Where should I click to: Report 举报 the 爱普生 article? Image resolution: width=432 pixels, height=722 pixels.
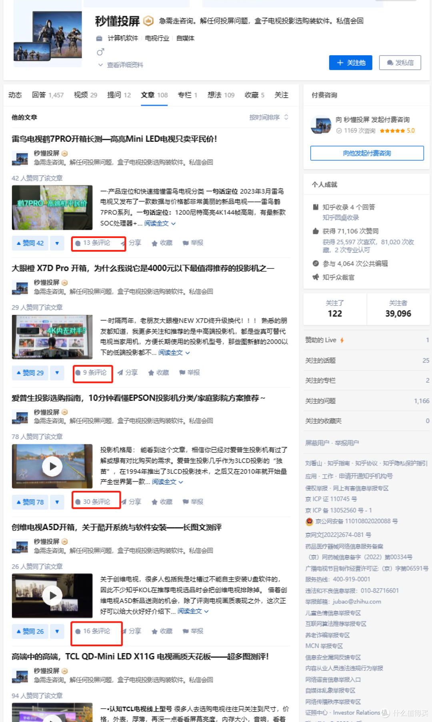[193, 502]
